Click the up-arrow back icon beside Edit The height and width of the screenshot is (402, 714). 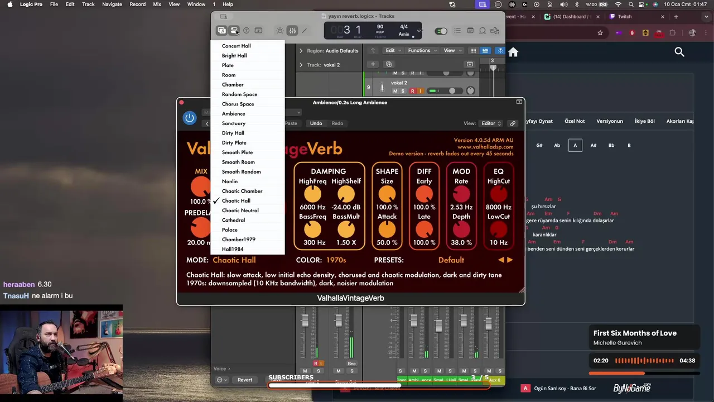pos(373,51)
